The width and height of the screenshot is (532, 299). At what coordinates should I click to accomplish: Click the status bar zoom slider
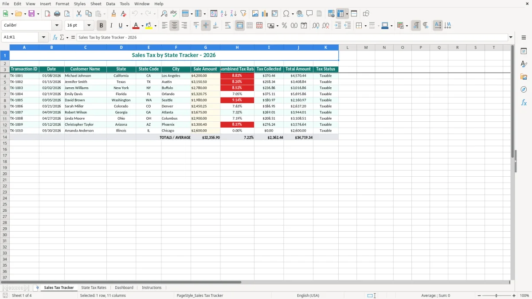pos(497,295)
